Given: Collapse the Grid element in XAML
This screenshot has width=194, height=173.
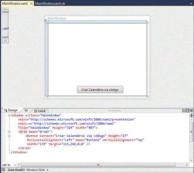Looking at the screenshot, I should [x=9, y=132].
